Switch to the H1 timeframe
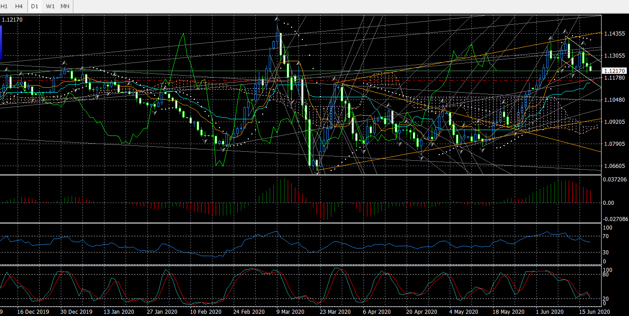This screenshot has height=316, width=629. [x=5, y=6]
